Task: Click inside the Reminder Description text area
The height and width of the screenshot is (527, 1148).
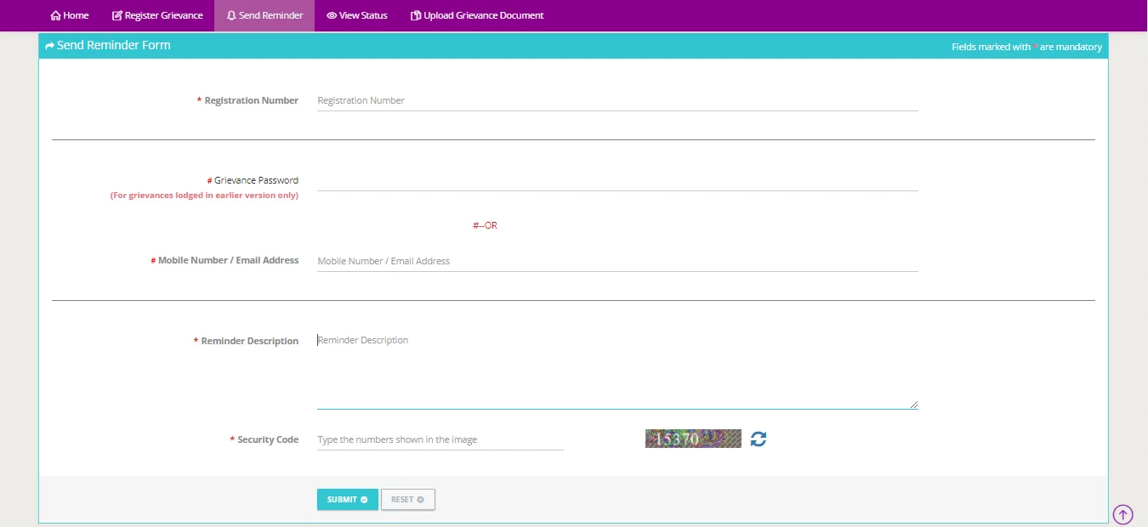Action: pyautogui.click(x=617, y=371)
